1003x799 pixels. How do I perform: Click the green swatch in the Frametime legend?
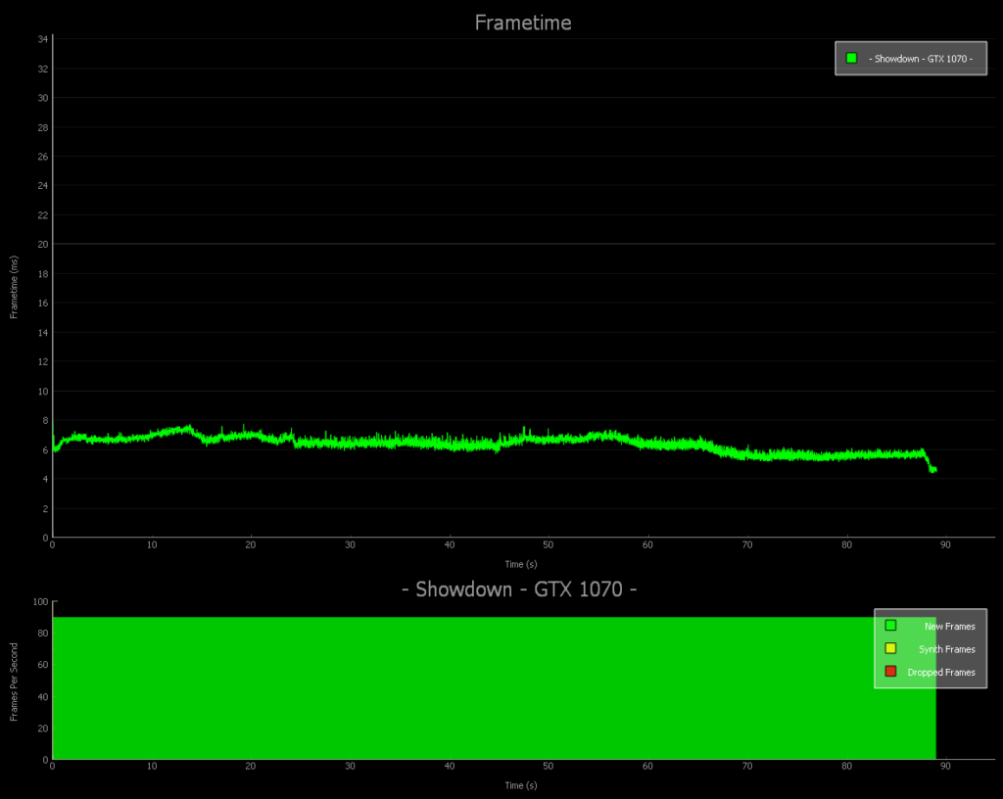(851, 59)
